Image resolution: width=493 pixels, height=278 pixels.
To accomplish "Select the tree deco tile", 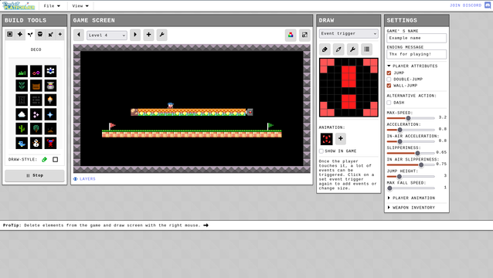I will [36, 128].
